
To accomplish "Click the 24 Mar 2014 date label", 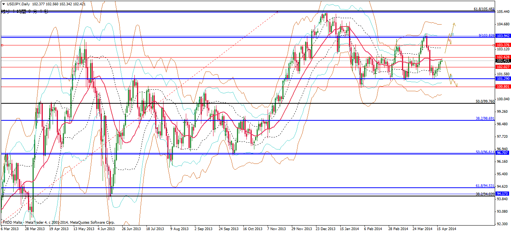I will pos(422,229).
